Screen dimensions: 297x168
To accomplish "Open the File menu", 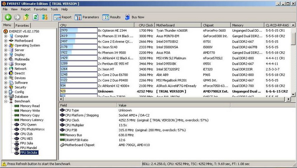I will tap(5, 9).
